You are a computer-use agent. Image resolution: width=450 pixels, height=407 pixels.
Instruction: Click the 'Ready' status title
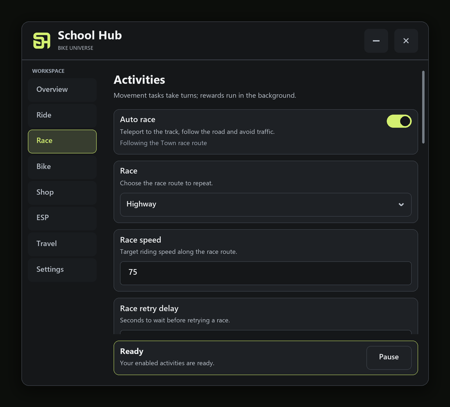tap(131, 351)
